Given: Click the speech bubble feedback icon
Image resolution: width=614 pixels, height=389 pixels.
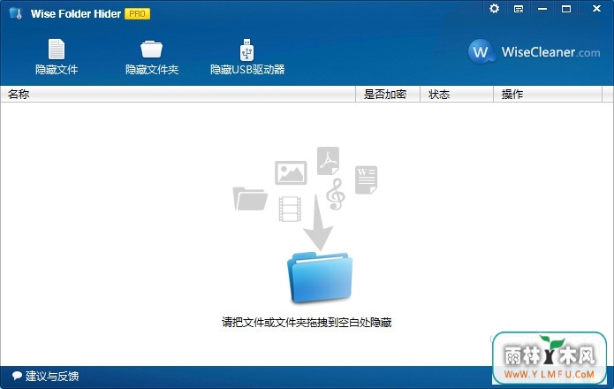Looking at the screenshot, I should point(17,376).
